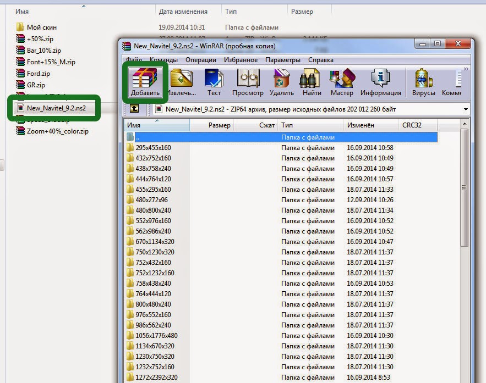Screen dimensions: 486x383
Task: Sort WinRAR list by CRC32 column
Action: click(418, 125)
